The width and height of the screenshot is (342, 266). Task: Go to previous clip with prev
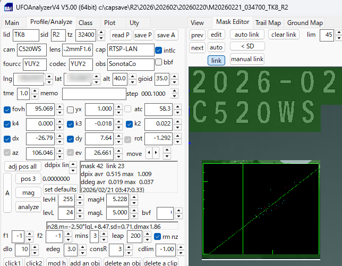tap(197, 35)
